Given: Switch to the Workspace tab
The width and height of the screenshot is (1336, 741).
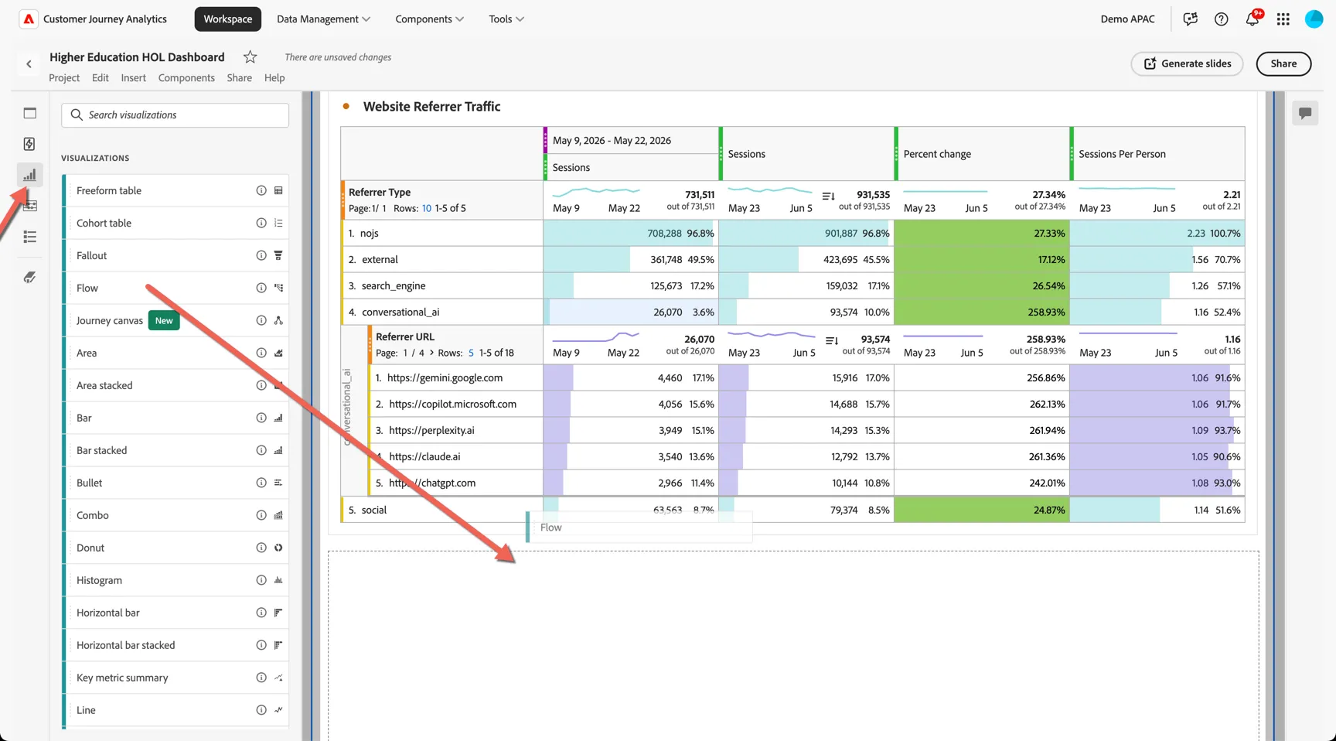Looking at the screenshot, I should [228, 19].
